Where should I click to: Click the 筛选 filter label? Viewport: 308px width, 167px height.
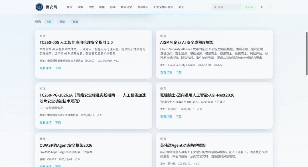coord(38,22)
